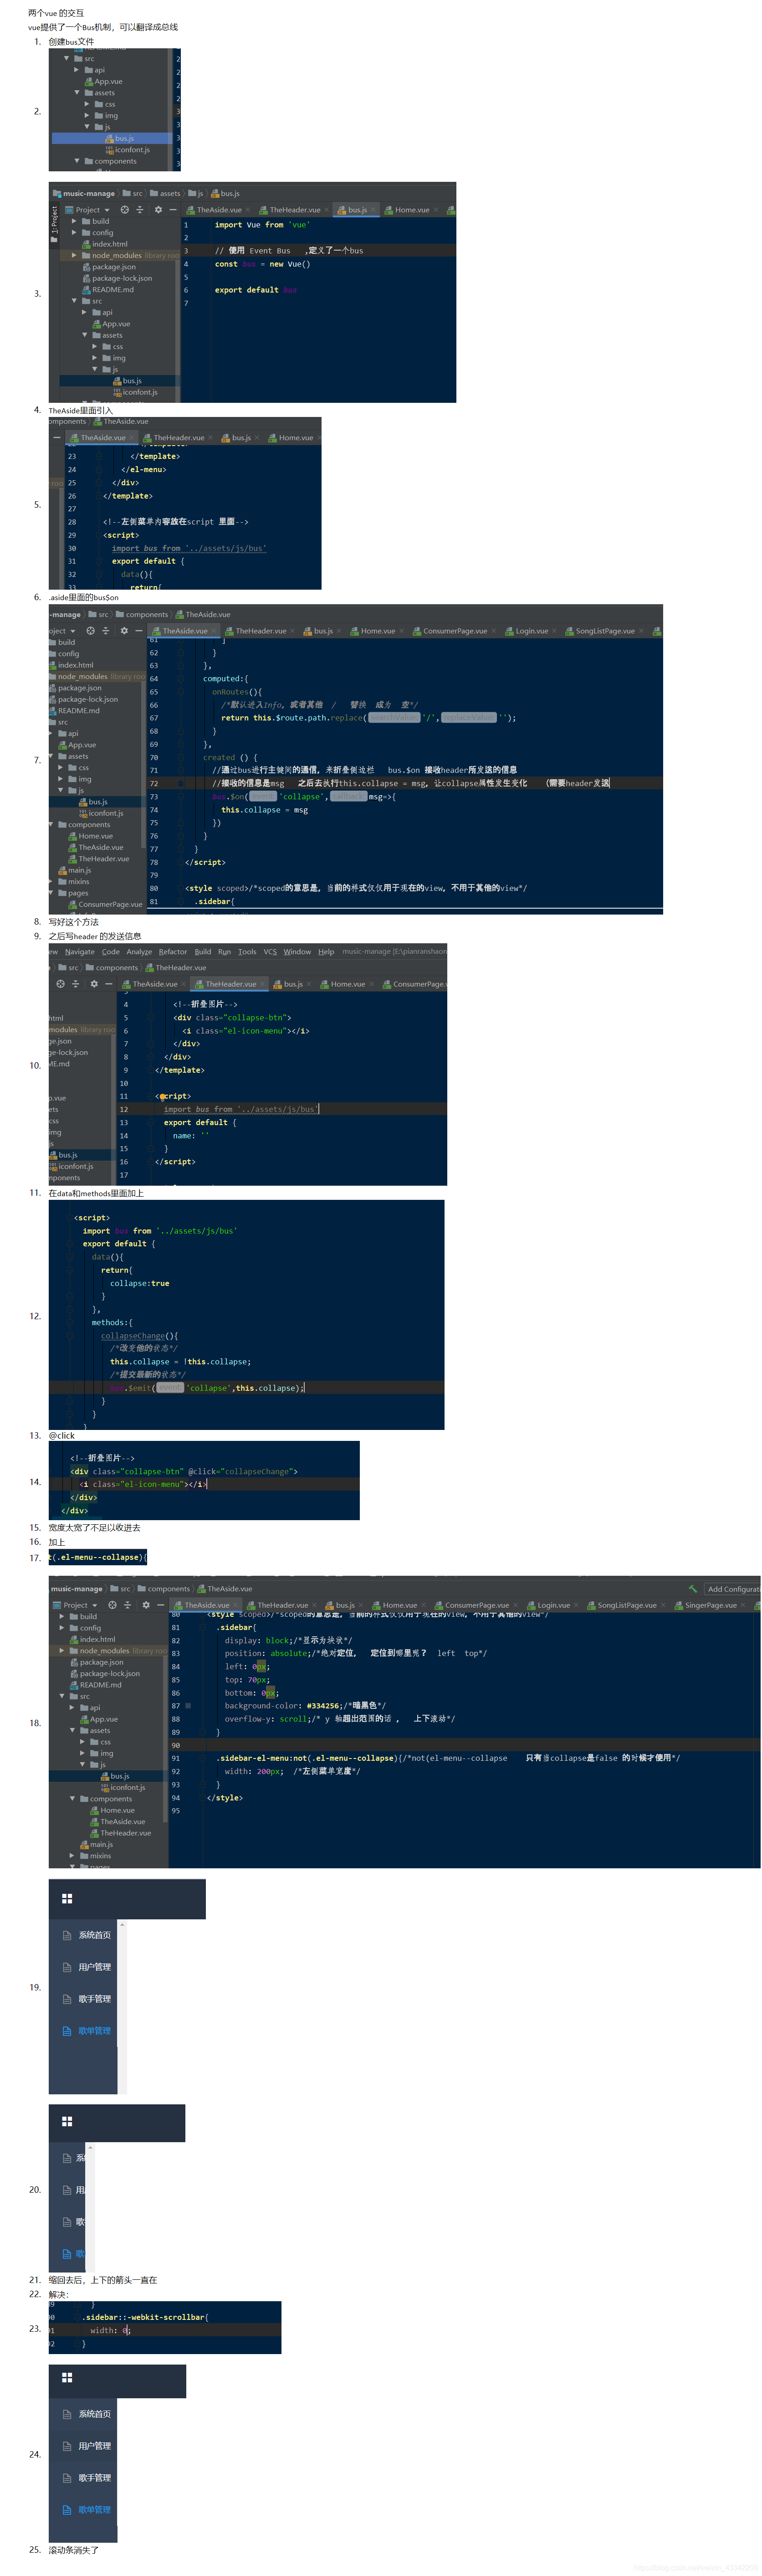
Task: Click grid icon above the scrollbar-free final sidebar
Action: click(67, 2377)
